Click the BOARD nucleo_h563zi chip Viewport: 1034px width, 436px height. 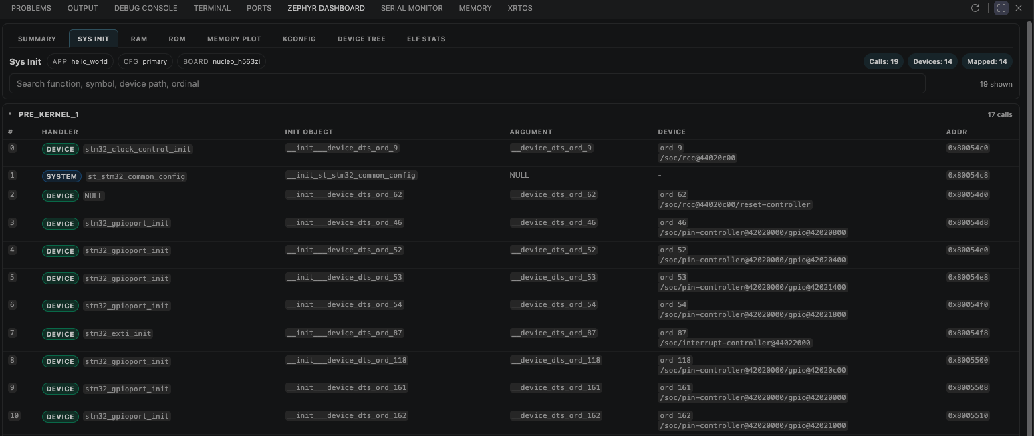pyautogui.click(x=222, y=61)
